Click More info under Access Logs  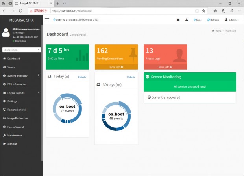[165, 67]
